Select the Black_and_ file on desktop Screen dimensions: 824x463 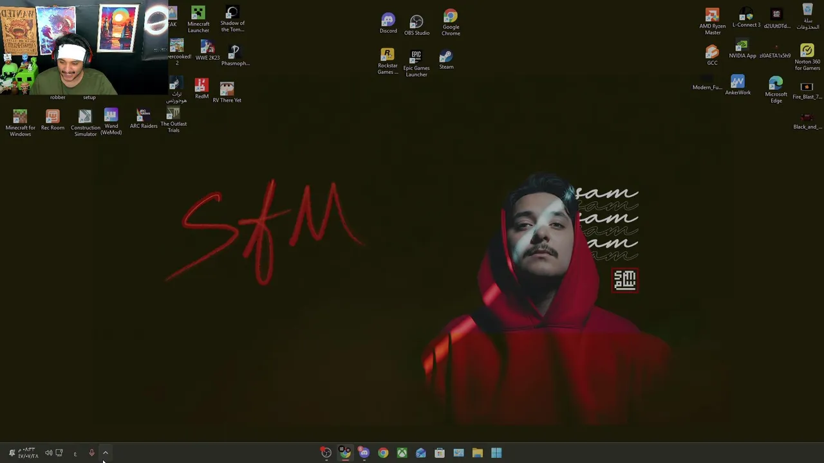coord(807,121)
